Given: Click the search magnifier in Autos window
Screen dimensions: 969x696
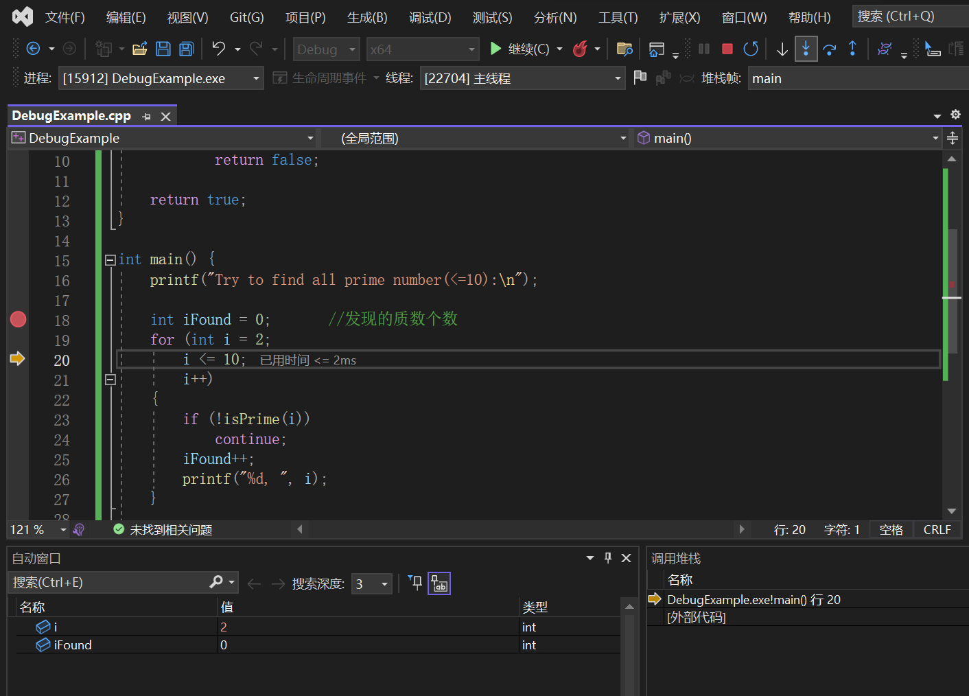Looking at the screenshot, I should tap(216, 582).
